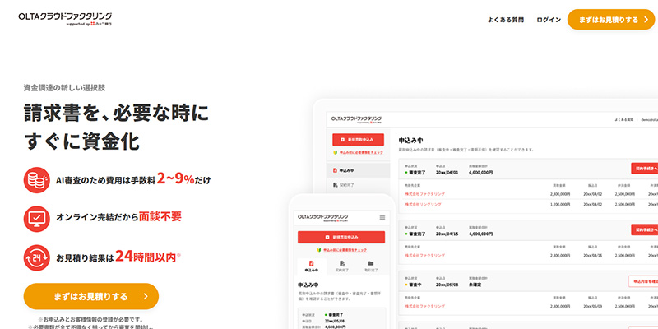
Task: Click the 請求書を、必要な時に すぐに資金化 headline
Action: pos(116,127)
